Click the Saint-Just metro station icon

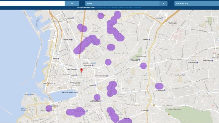click(162, 18)
